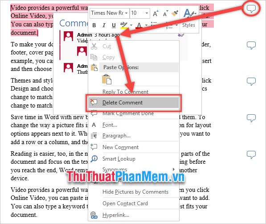Click the avatar of the second Admin comment
The height and width of the screenshot is (224, 266).
(x=68, y=67)
